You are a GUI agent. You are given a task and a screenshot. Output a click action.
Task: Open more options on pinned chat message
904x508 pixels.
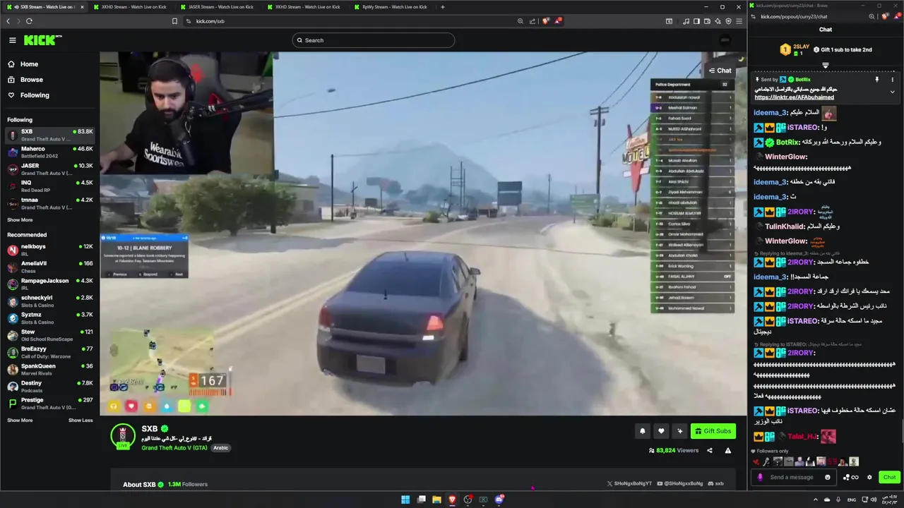pos(893,80)
